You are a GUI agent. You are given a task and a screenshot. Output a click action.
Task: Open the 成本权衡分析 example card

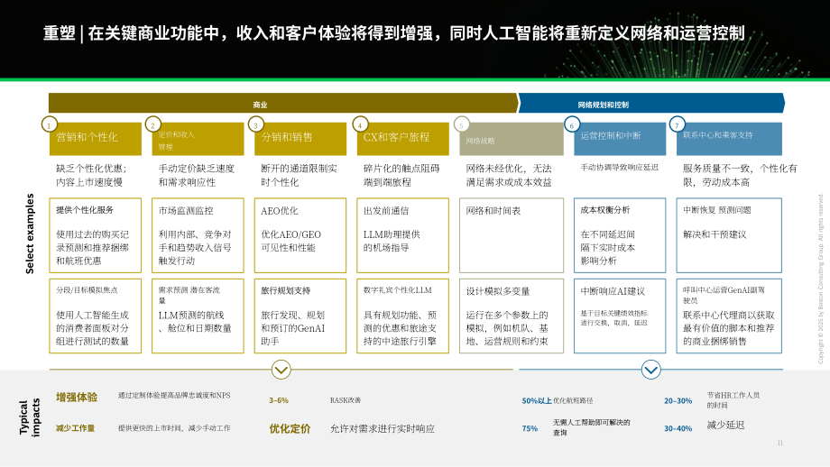620,235
